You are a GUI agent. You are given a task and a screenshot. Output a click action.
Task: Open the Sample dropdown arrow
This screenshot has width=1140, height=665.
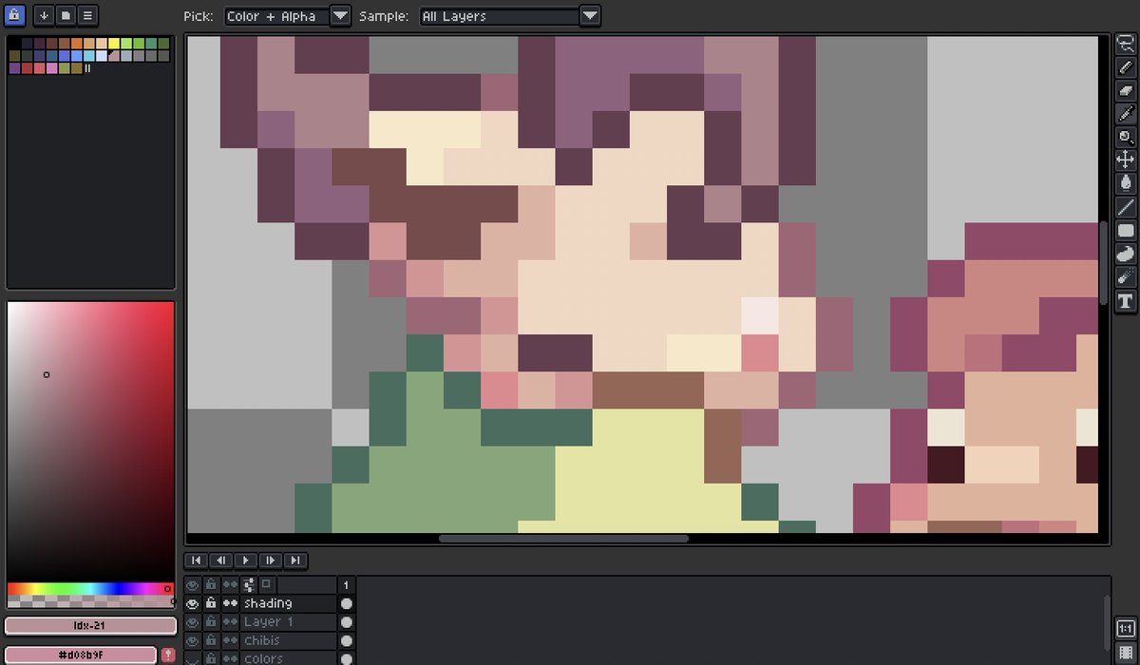pos(590,16)
